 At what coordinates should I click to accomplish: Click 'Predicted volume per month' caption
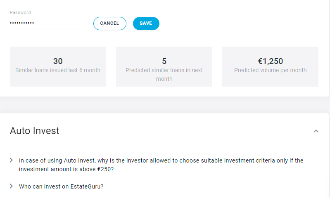[271, 70]
